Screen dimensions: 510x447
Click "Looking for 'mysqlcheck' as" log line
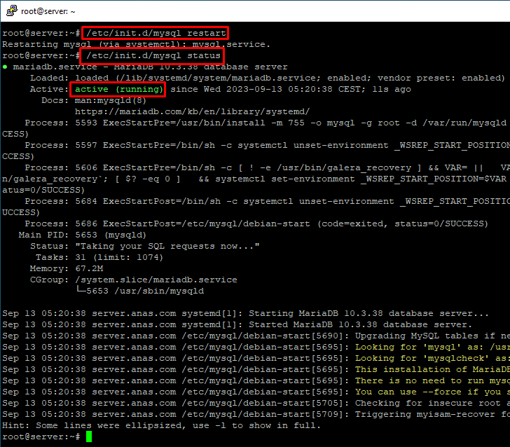pos(256,358)
